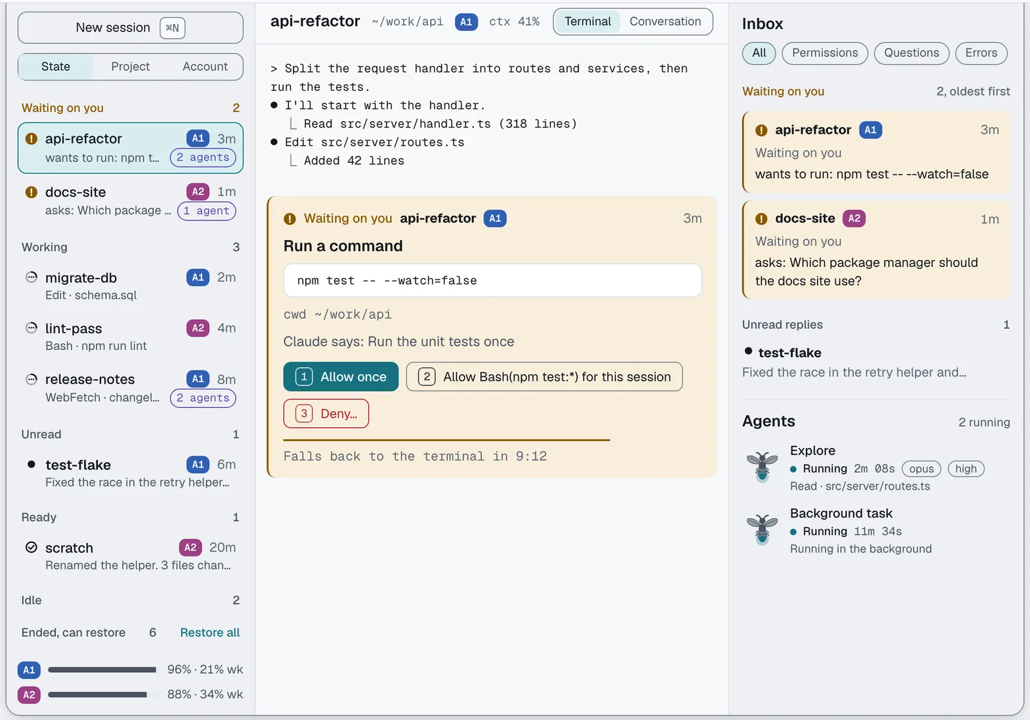This screenshot has width=1030, height=720.
Task: Click the terminal fallback countdown bar
Action: tap(446, 440)
